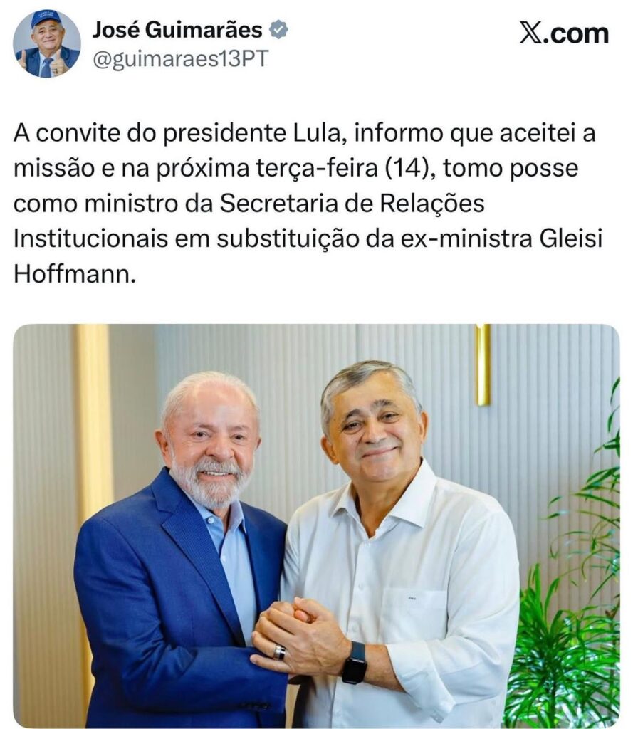Open the @guimaraes13PT handle link
Image resolution: width=633 pixels, height=729 pixels.
180,59
